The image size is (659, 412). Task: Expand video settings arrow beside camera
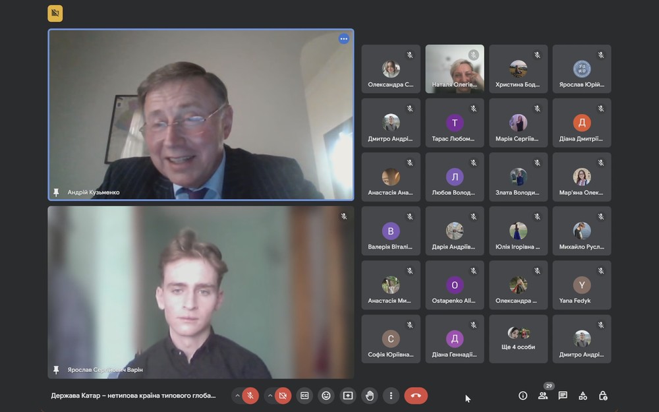click(270, 396)
